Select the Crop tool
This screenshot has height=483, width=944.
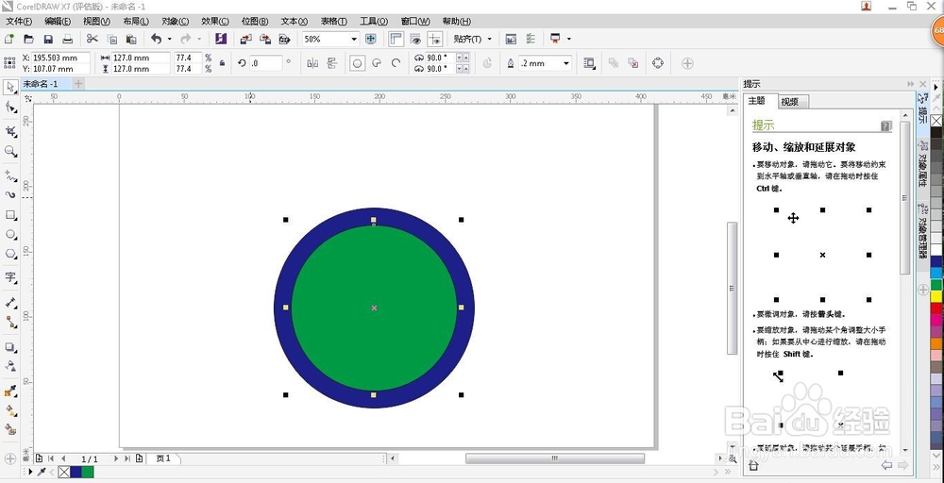[x=10, y=130]
